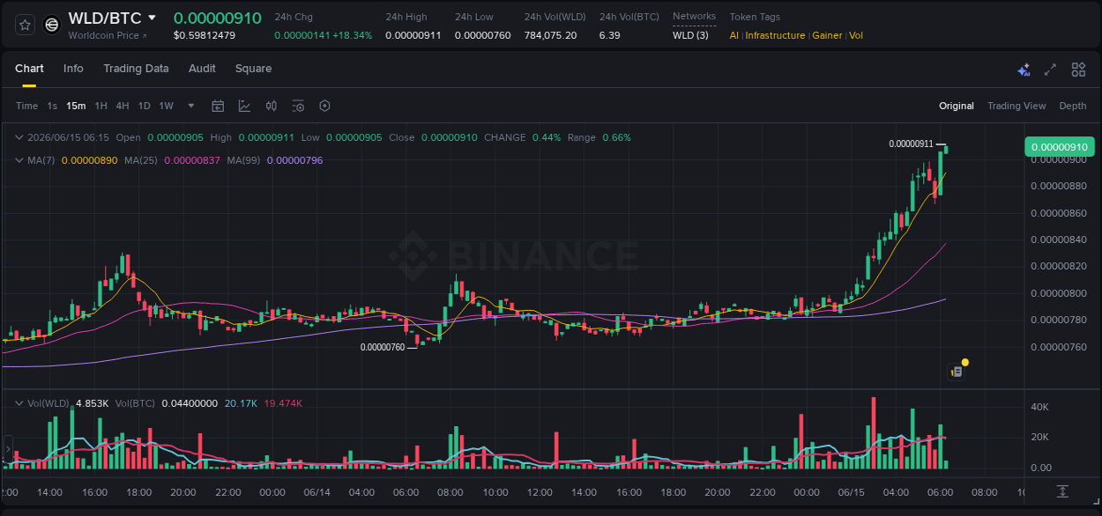
Task: Open the candlestick chart style icon
Action: click(272, 106)
